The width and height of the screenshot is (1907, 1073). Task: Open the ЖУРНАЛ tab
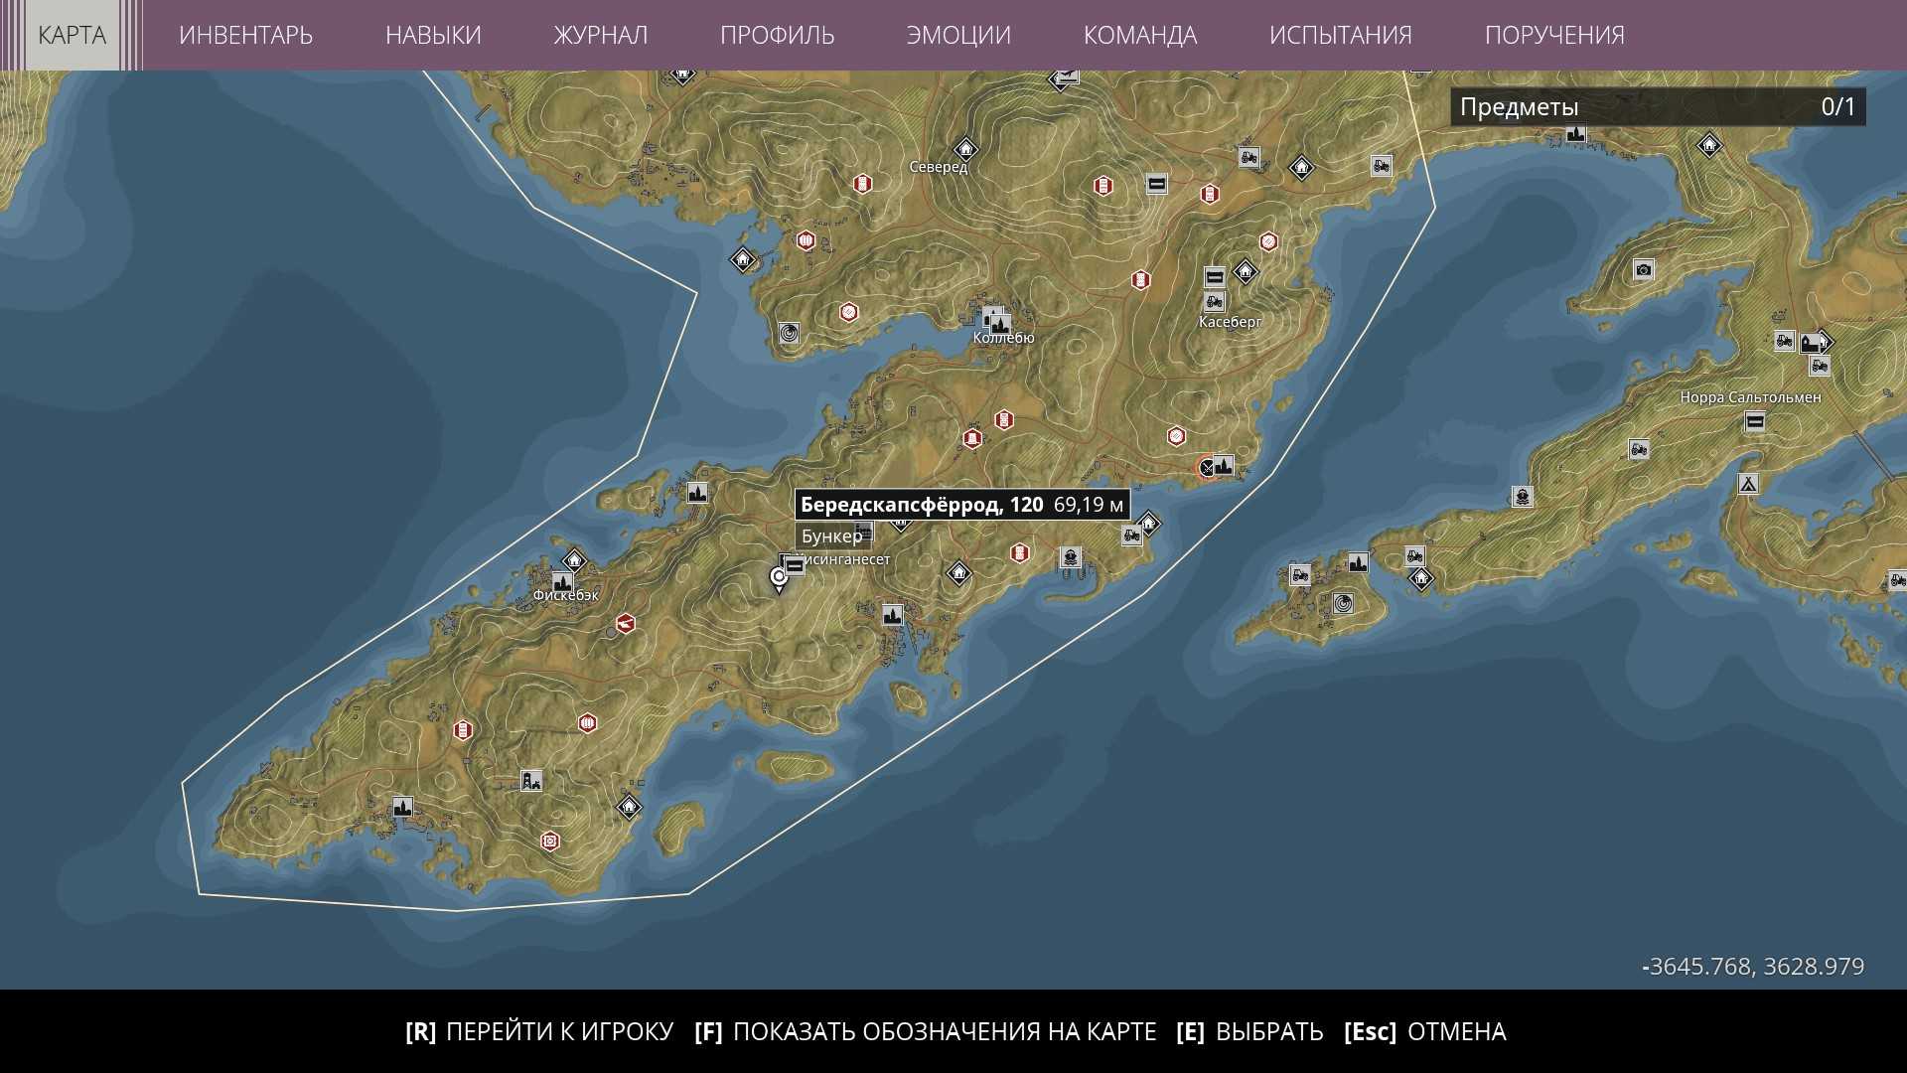(x=600, y=35)
